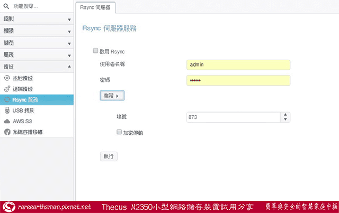
Task: Decrease the port number with down arrow
Action: 286,119
